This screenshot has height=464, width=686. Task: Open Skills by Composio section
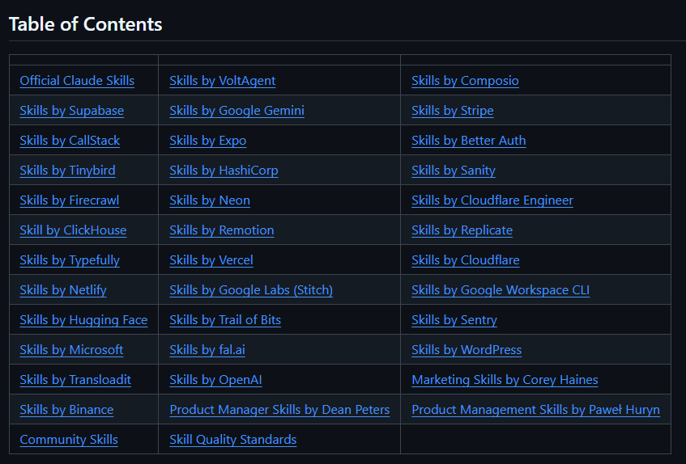point(465,81)
